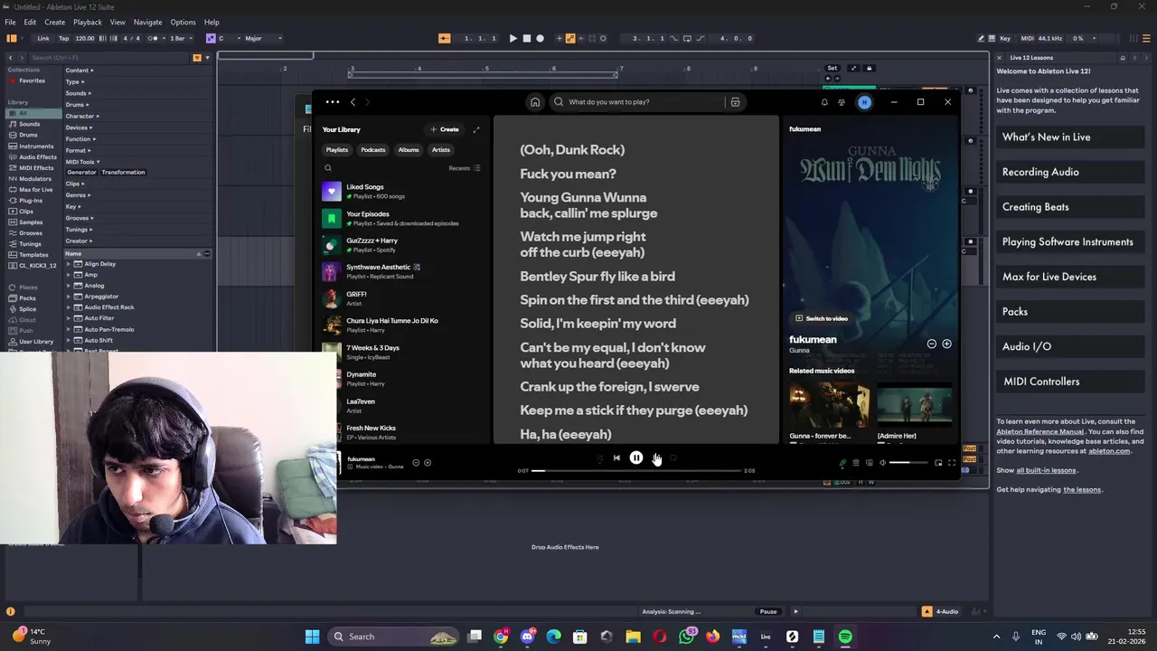
Task: Toggle Ableton arrangement Lock icon
Action: [869, 68]
